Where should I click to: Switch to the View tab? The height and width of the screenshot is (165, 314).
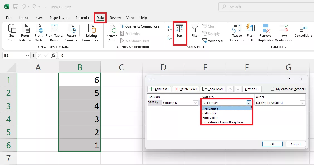point(130,18)
